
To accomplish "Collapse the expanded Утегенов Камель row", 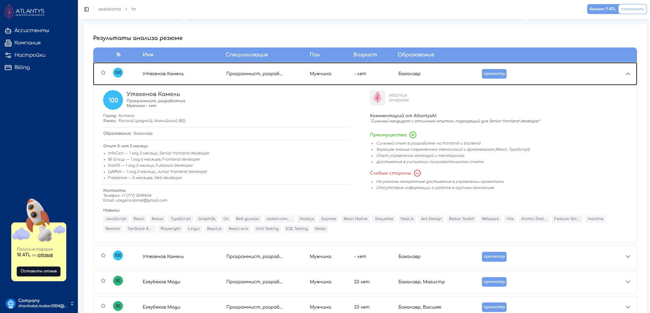I will pyautogui.click(x=628, y=74).
